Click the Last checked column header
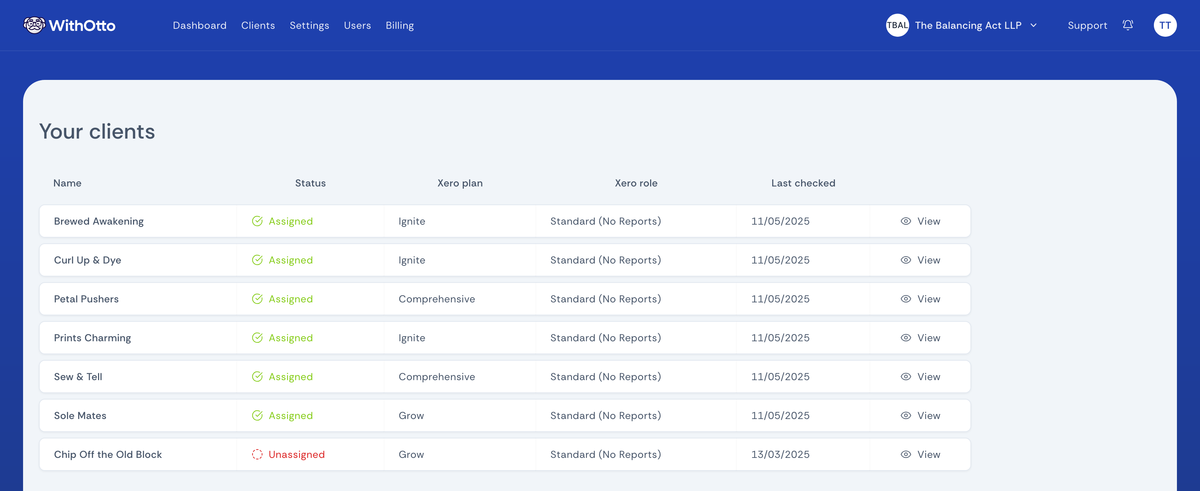Screen dimensions: 1200x491 pyautogui.click(x=803, y=183)
